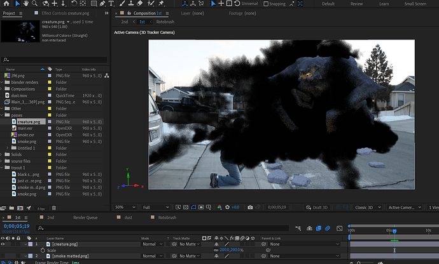Toggle the Scale stopwatch for creature.png
Screen dimensions: 439x264
pyautogui.click(x=43, y=250)
